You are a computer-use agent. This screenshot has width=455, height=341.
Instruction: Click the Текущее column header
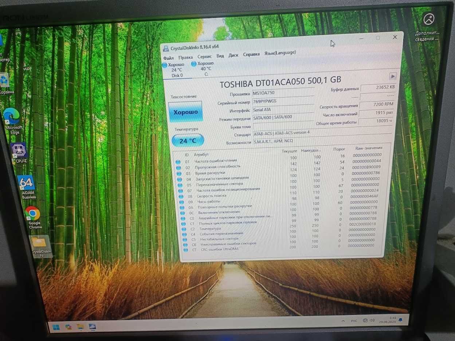click(290, 151)
